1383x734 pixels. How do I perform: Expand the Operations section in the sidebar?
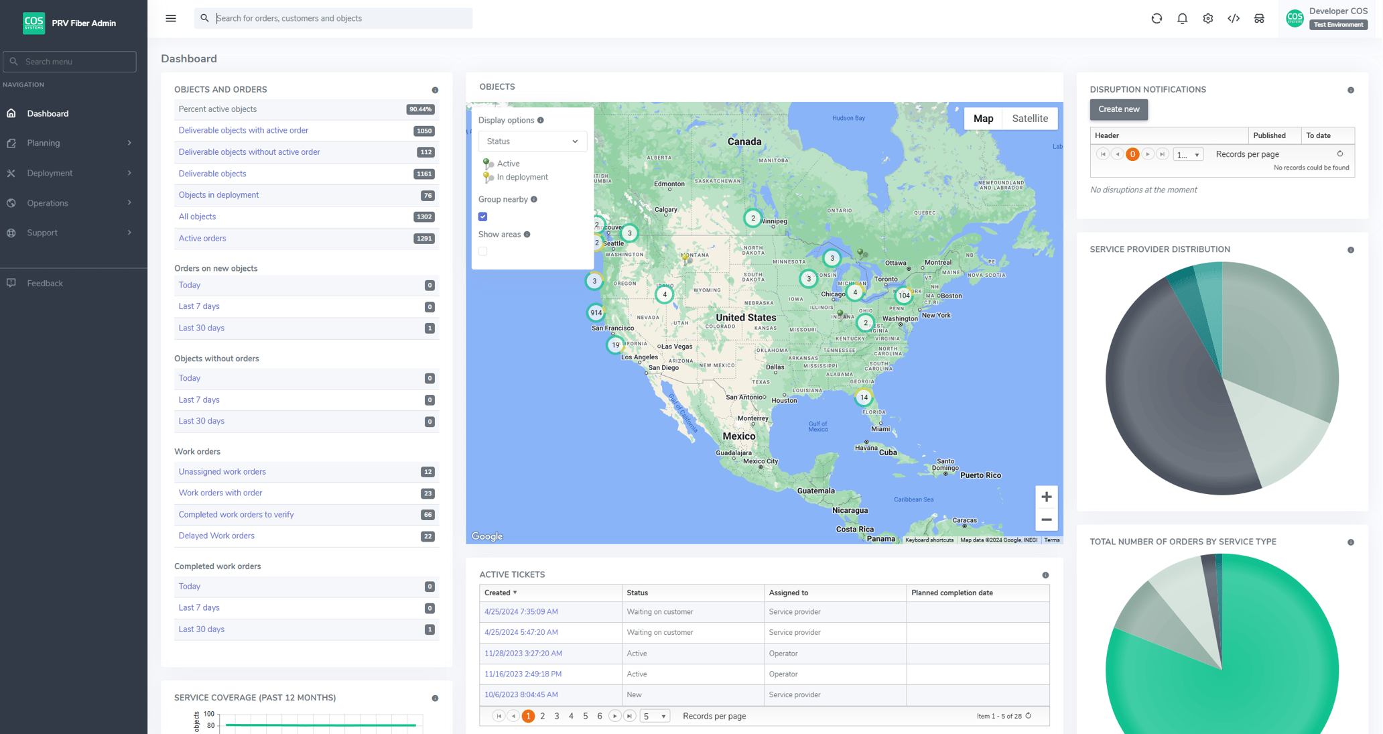point(47,202)
